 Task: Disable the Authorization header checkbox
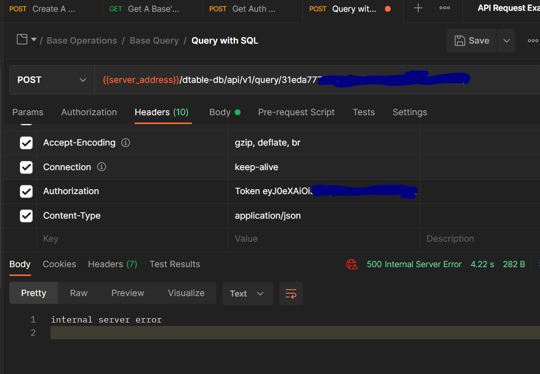click(26, 191)
